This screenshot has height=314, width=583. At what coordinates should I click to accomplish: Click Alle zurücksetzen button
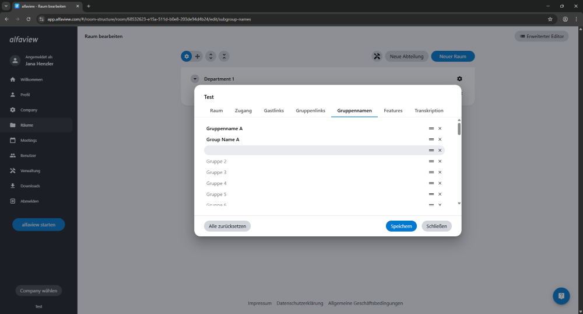tap(227, 226)
